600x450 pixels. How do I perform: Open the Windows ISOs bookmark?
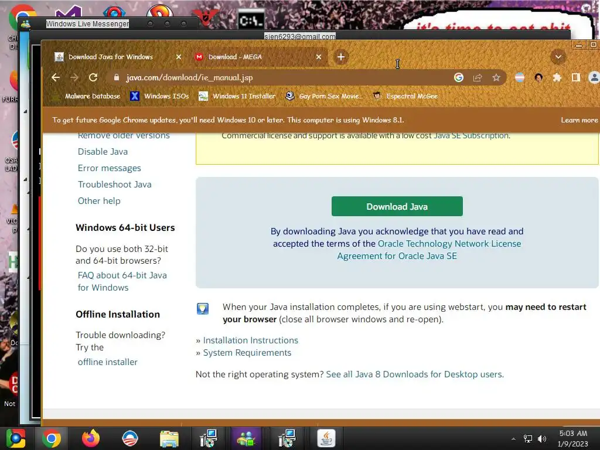tap(159, 96)
